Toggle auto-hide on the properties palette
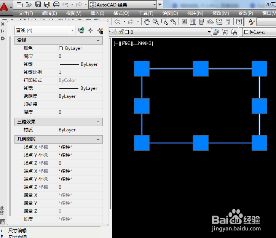Image resolution: width=276 pixels, height=238 pixels. tap(3, 31)
